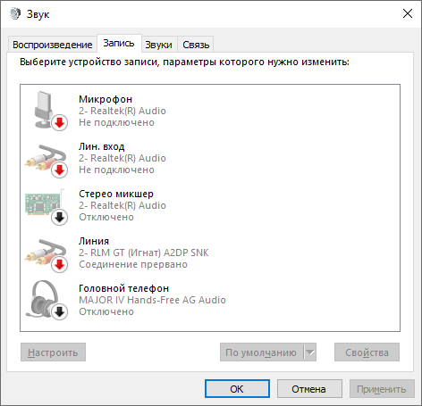Open Свойства for the selected device
This screenshot has width=422, height=406.
367,352
